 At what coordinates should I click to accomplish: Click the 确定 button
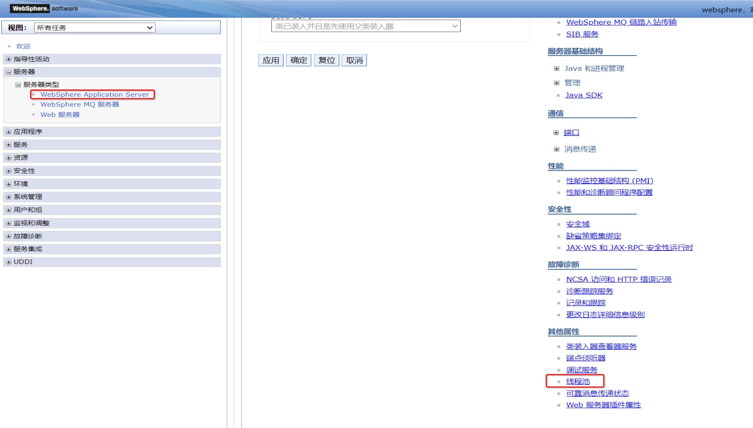click(298, 60)
